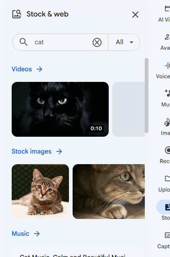Viewport: 170px width, 257px height.
Task: Open the Music tool in sidebar
Action: (166, 98)
